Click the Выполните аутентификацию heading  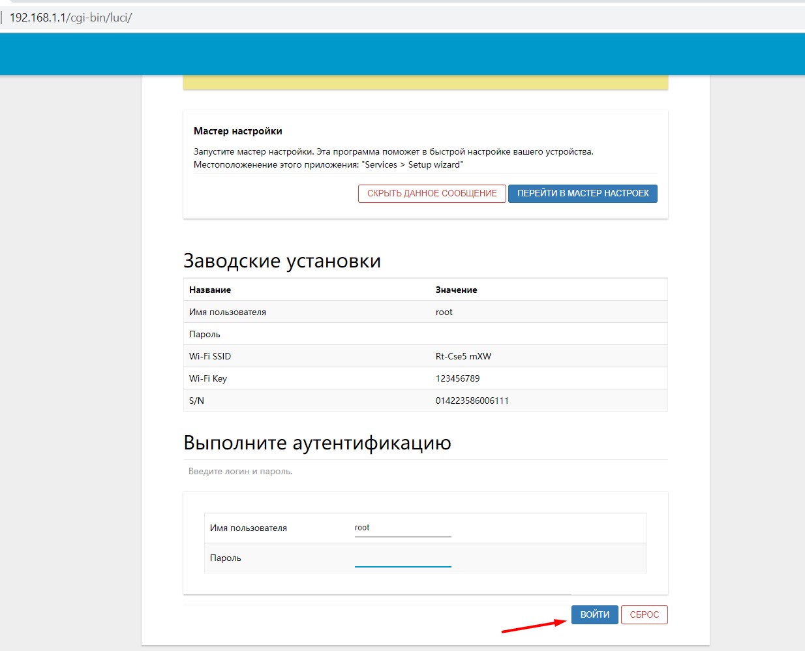click(x=317, y=443)
